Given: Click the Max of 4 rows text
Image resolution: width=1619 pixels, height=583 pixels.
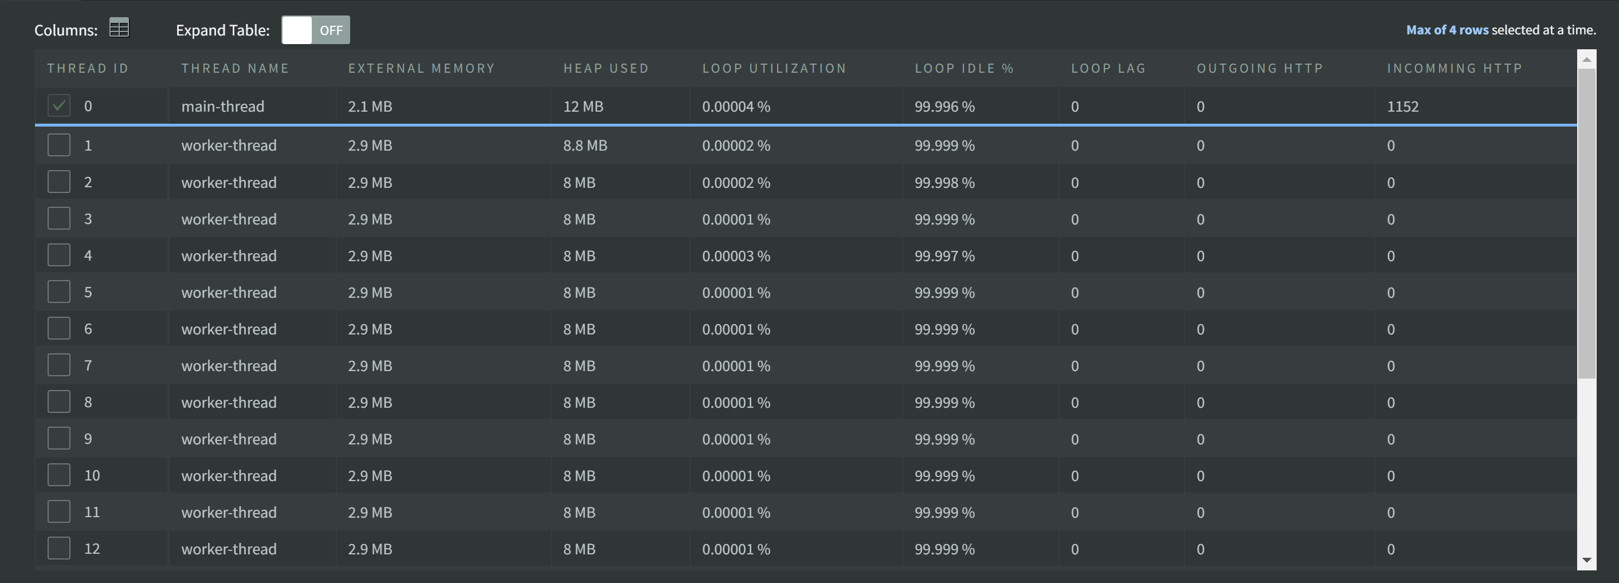Looking at the screenshot, I should tap(1447, 30).
